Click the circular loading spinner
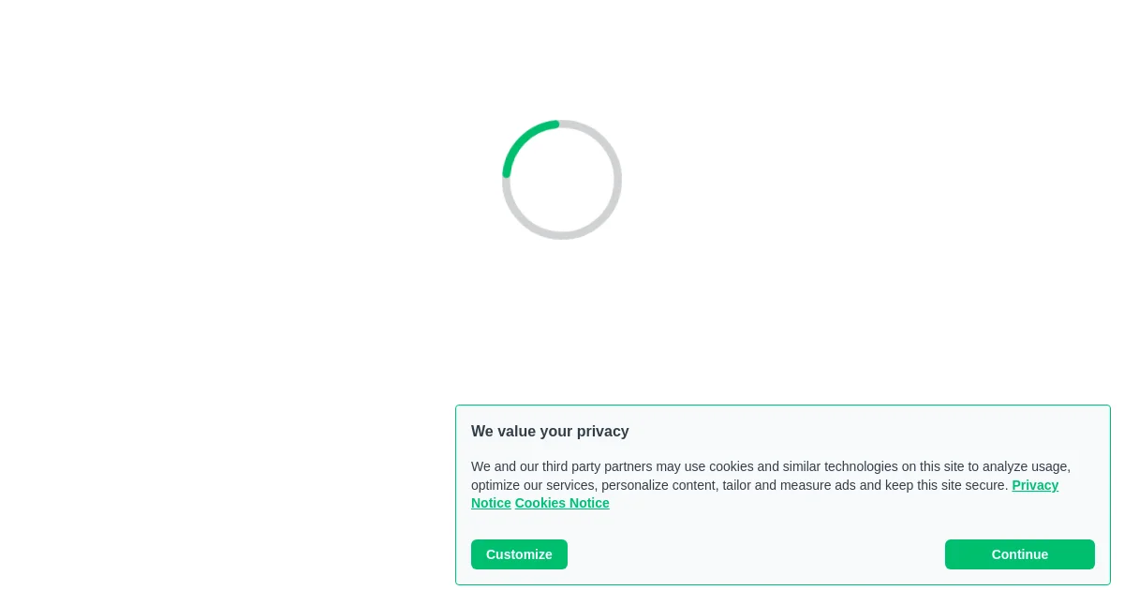 [562, 180]
